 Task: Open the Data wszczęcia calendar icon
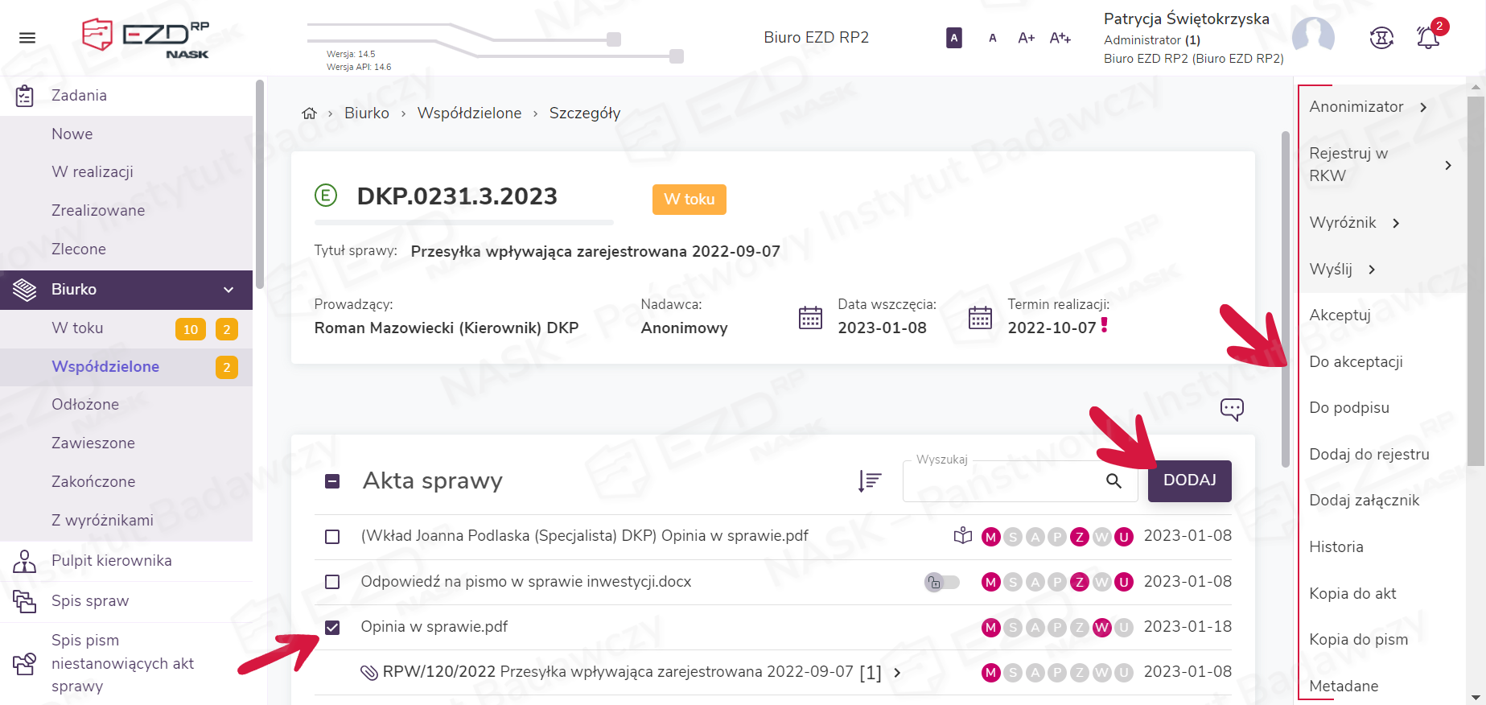click(810, 317)
